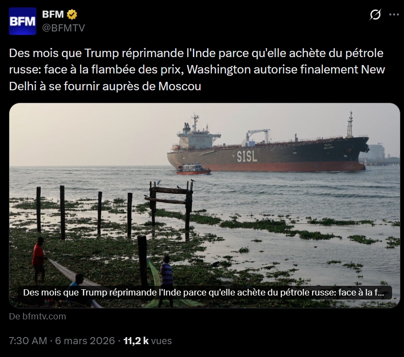
Task: Click the '6 mars 2026' date
Action: [x=85, y=341]
